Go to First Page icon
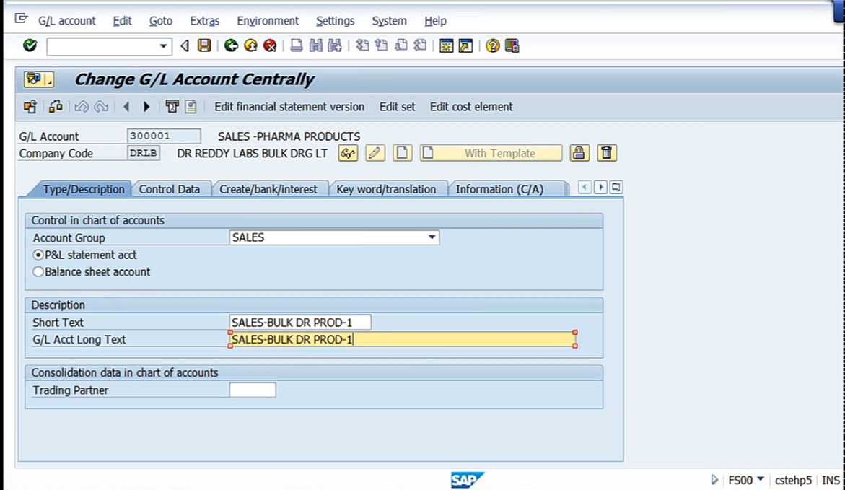This screenshot has width=845, height=490. [x=363, y=45]
